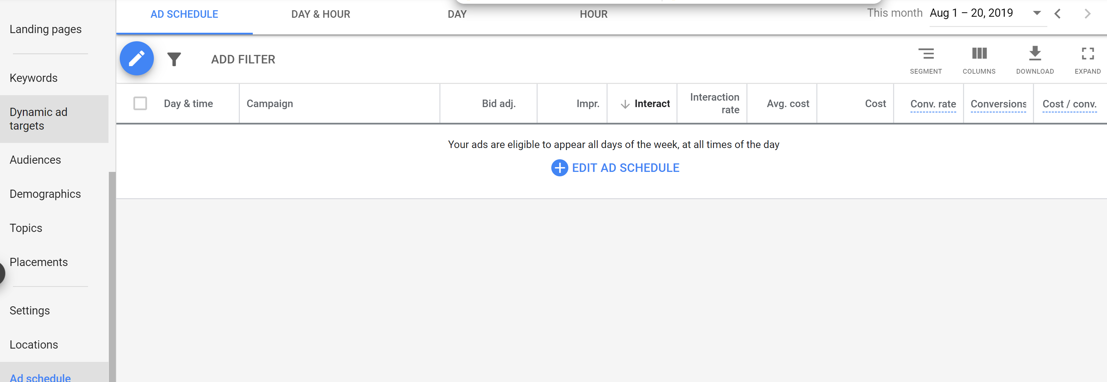Sort by the Interact column header
This screenshot has width=1107, height=382.
652,104
